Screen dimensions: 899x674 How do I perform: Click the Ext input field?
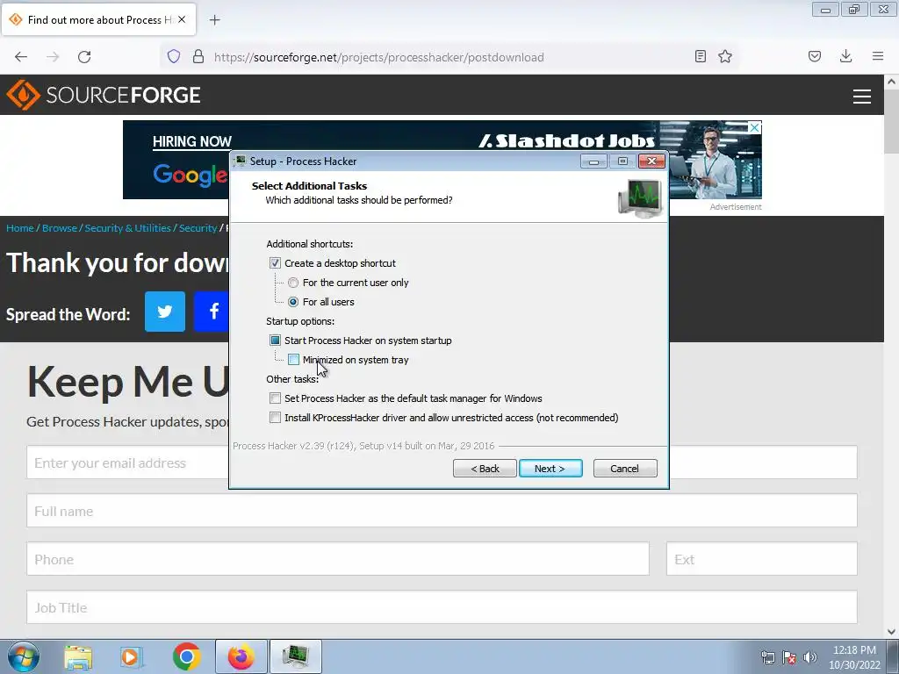click(x=762, y=559)
